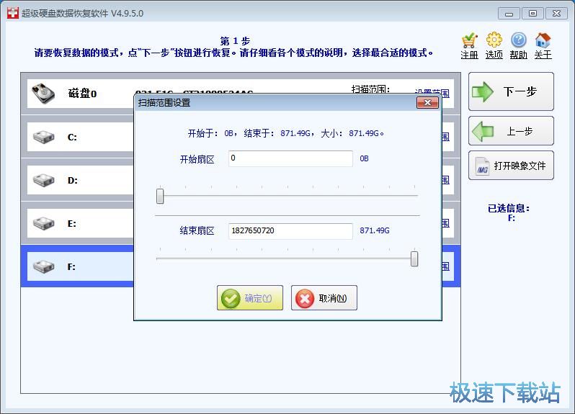Click the 开始扇区 start sector input field

pyautogui.click(x=290, y=158)
